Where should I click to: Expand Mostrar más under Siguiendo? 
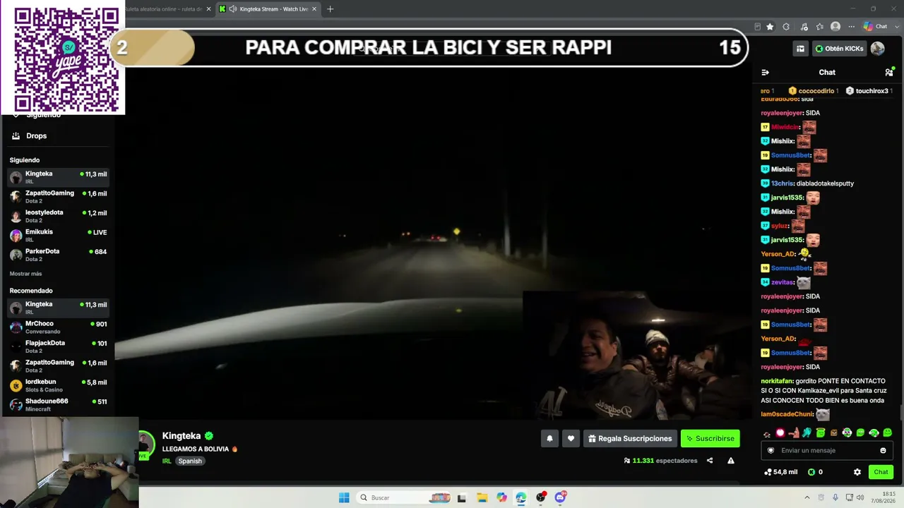click(x=25, y=274)
